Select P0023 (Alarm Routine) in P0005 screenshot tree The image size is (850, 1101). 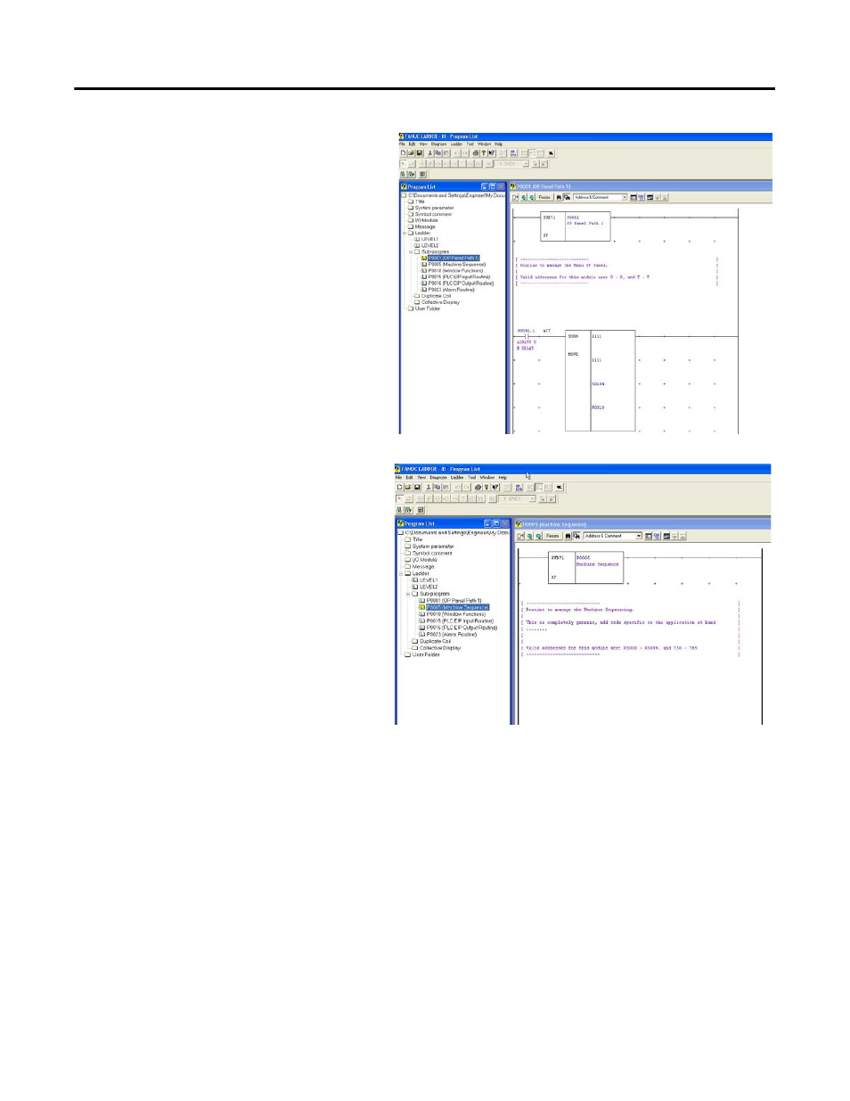click(x=452, y=635)
